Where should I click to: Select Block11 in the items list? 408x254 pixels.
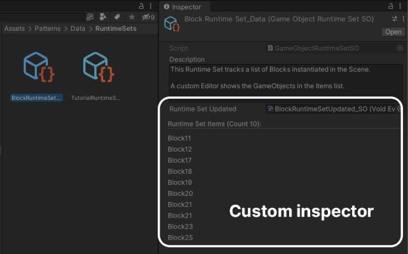tap(179, 138)
